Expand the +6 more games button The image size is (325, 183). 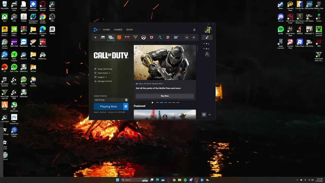point(187,37)
